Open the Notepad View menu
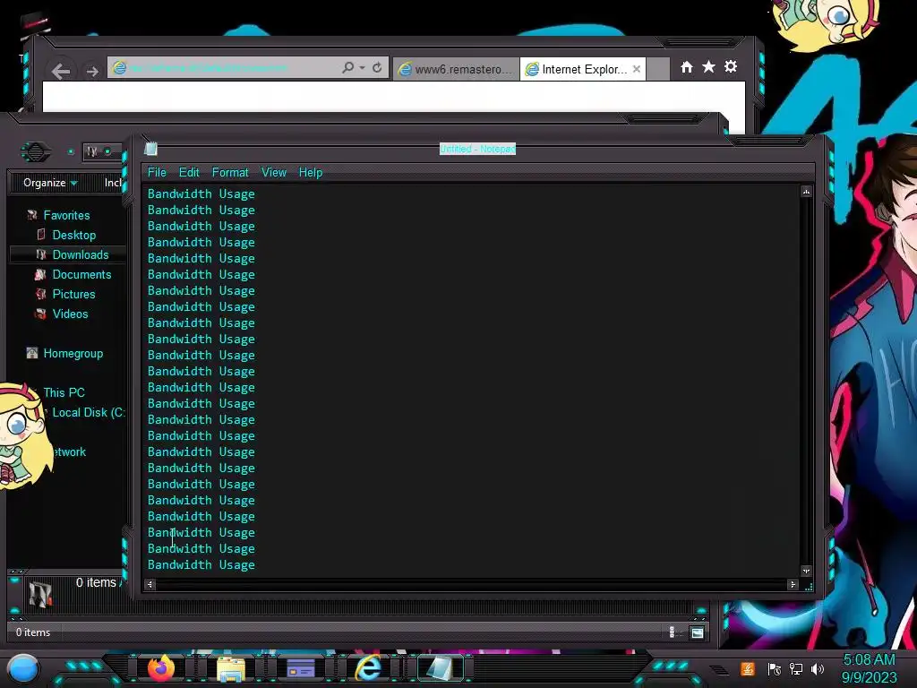Image resolution: width=917 pixels, height=688 pixels. (x=274, y=173)
